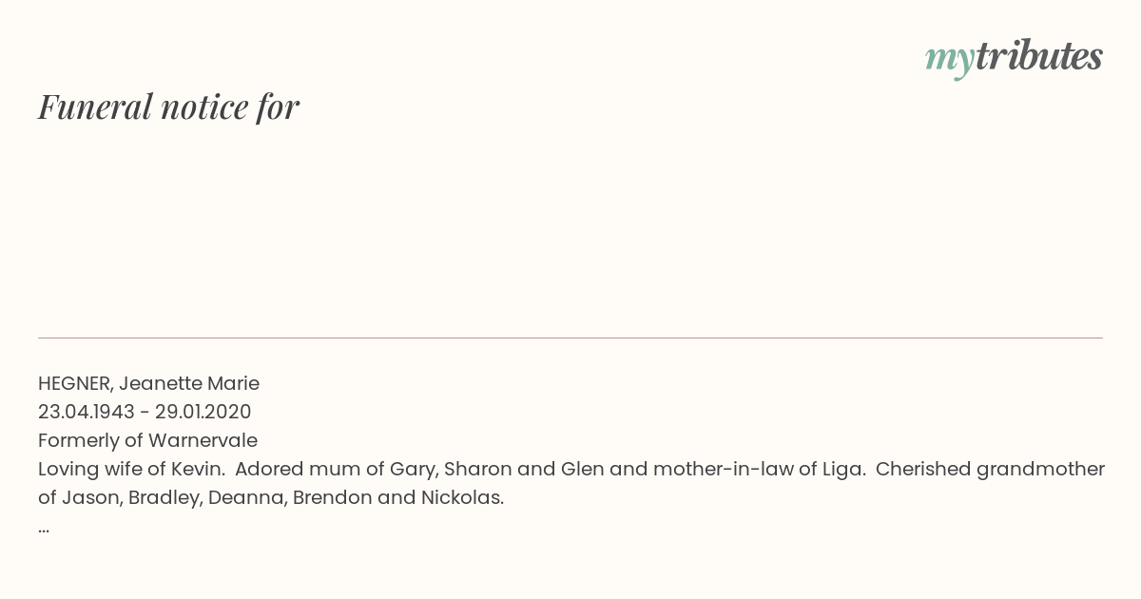Select the name HEGNER, Jeanette Marie
Screen dimensions: 1141x599
(x=148, y=384)
